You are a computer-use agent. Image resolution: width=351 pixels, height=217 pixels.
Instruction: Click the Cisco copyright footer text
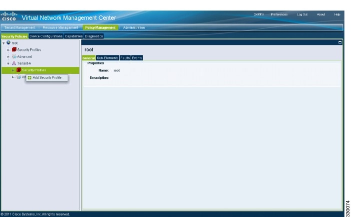[x=35, y=214]
